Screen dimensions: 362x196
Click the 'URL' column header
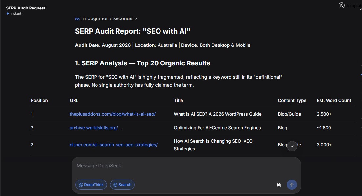74,100
